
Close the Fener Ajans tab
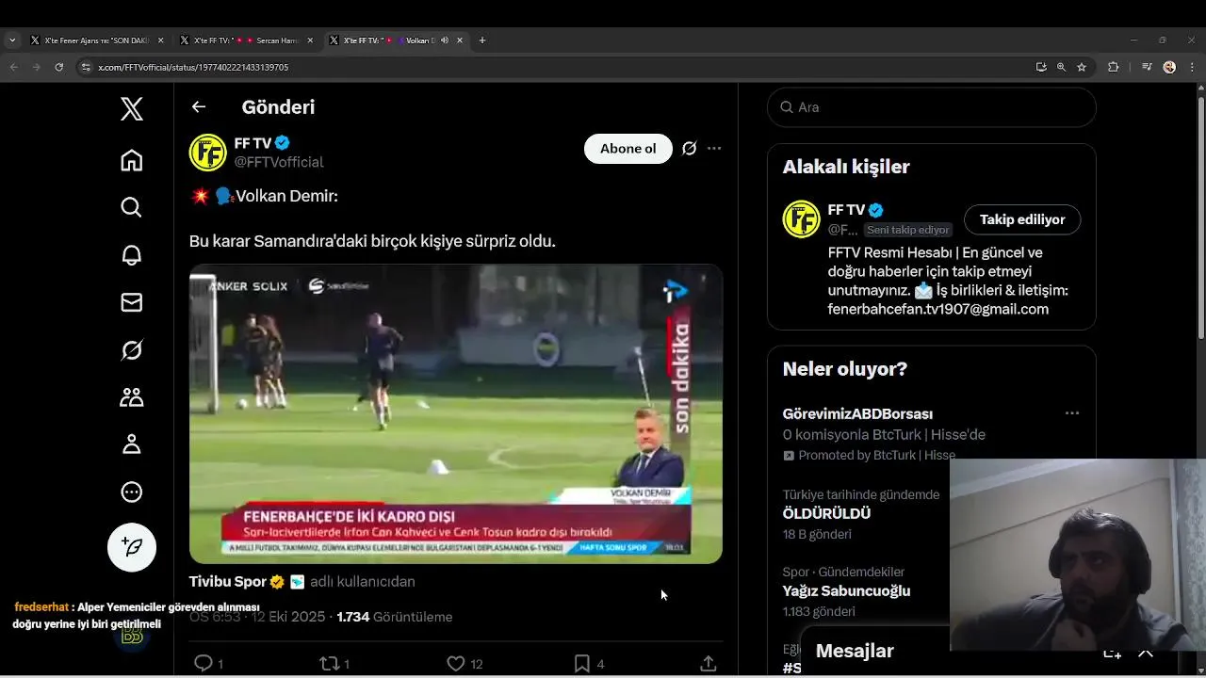click(161, 40)
